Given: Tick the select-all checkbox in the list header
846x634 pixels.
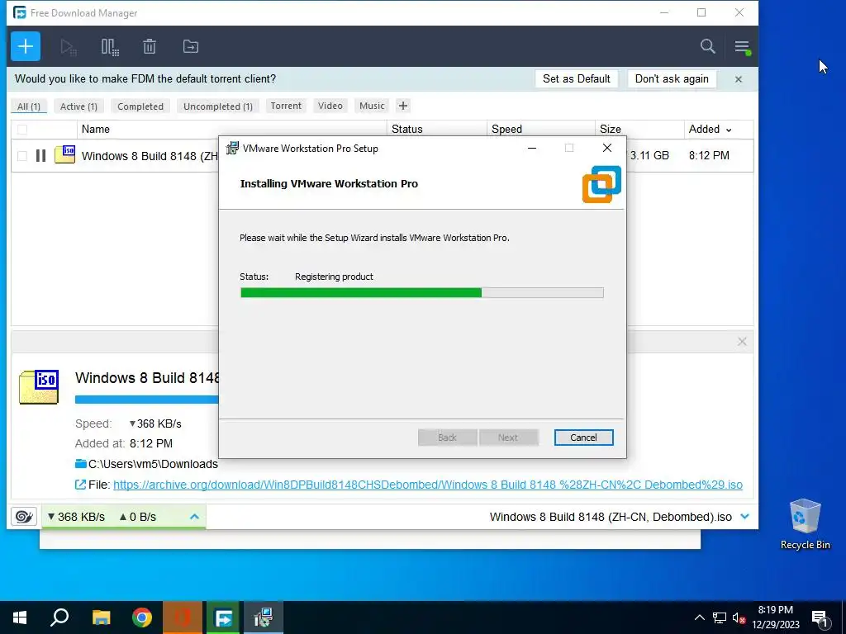Looking at the screenshot, I should point(22,130).
